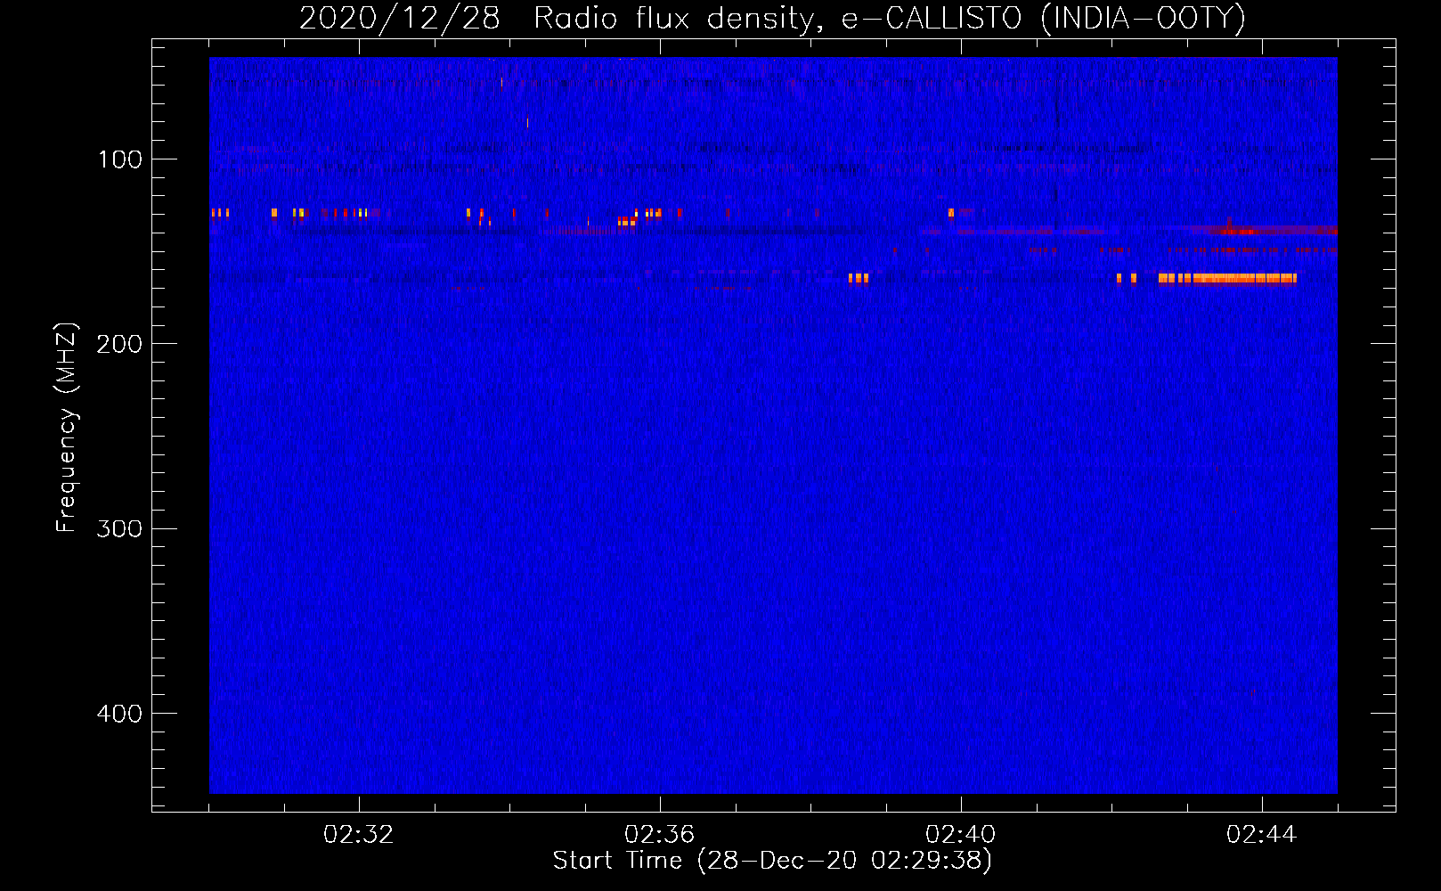Screen dimensions: 1441x891
Task: Click the long orange emission streak near 165 MHz
Action: (1227, 278)
